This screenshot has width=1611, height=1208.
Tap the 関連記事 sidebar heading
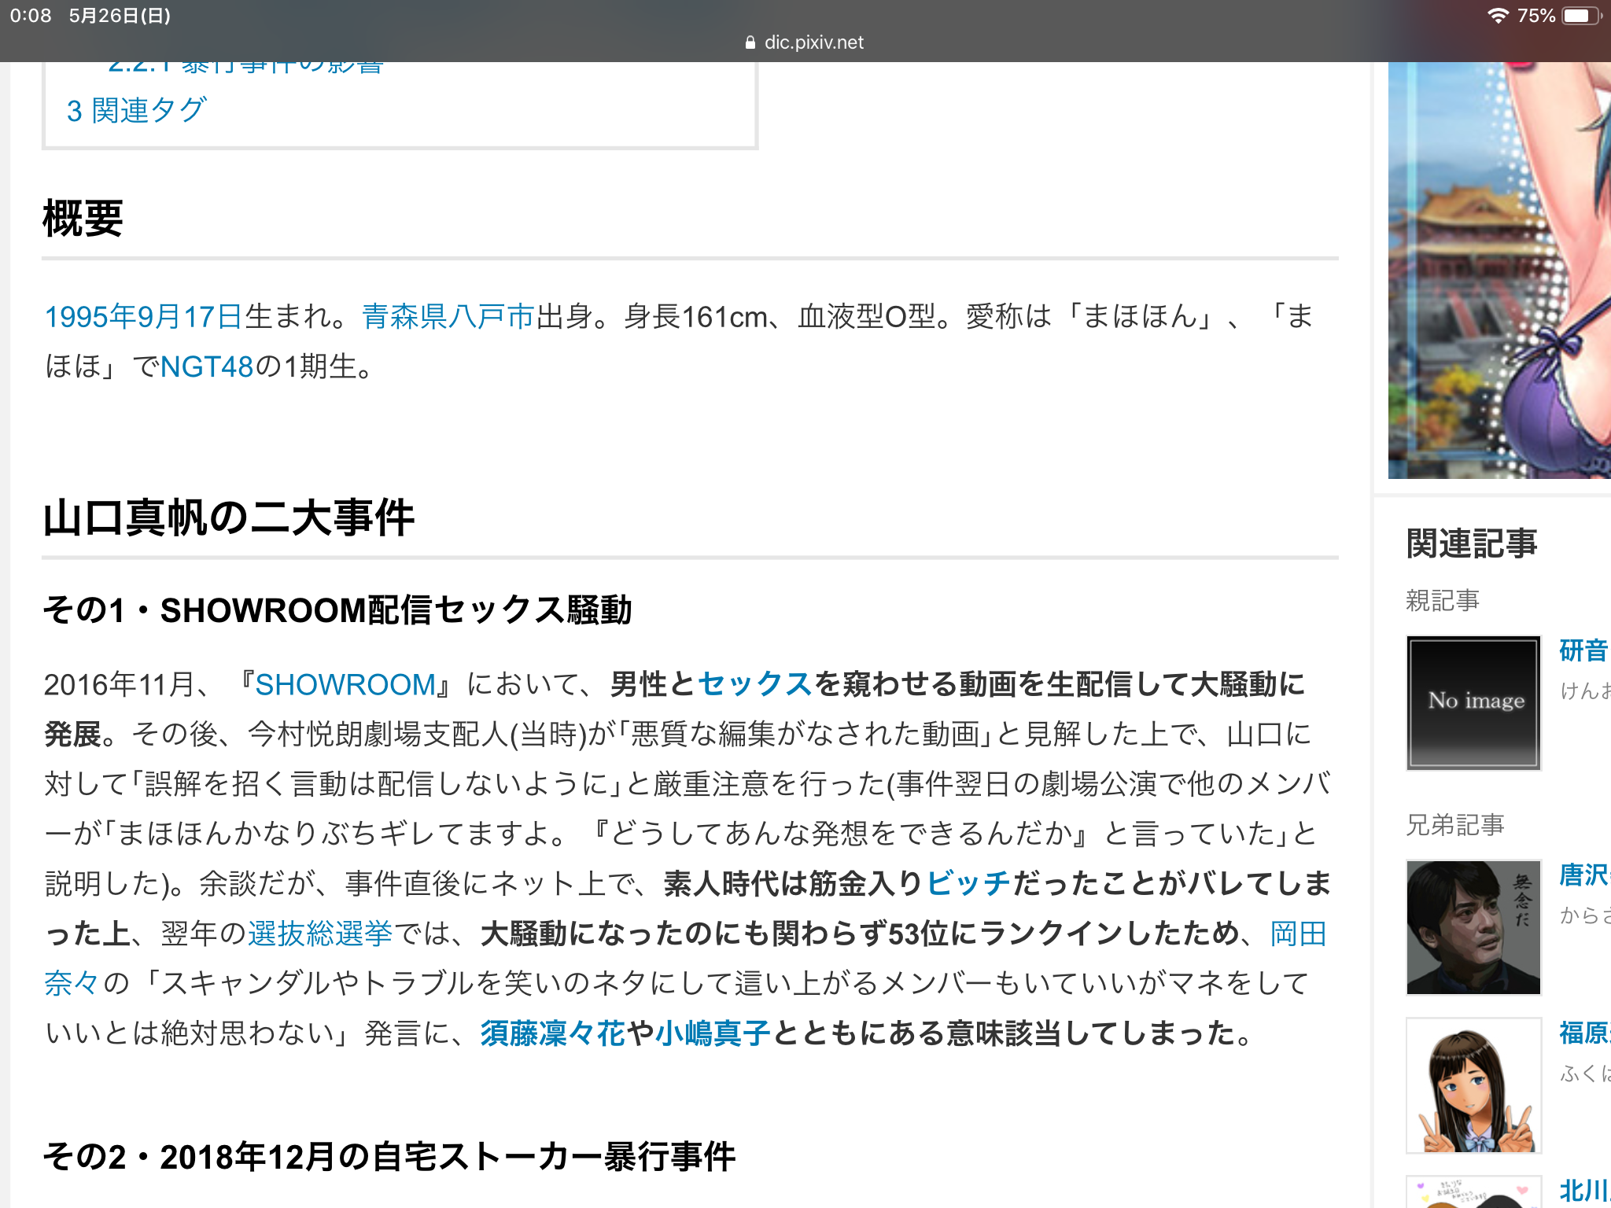[1472, 543]
